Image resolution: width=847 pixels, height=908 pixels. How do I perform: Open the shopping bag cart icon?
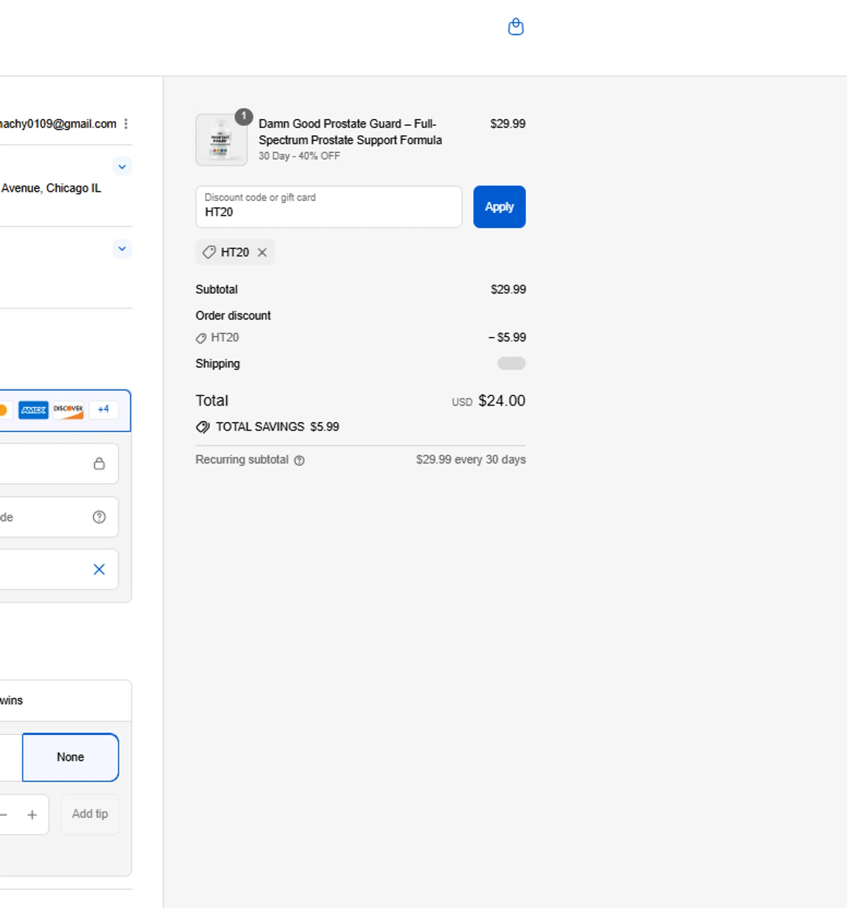pos(516,27)
